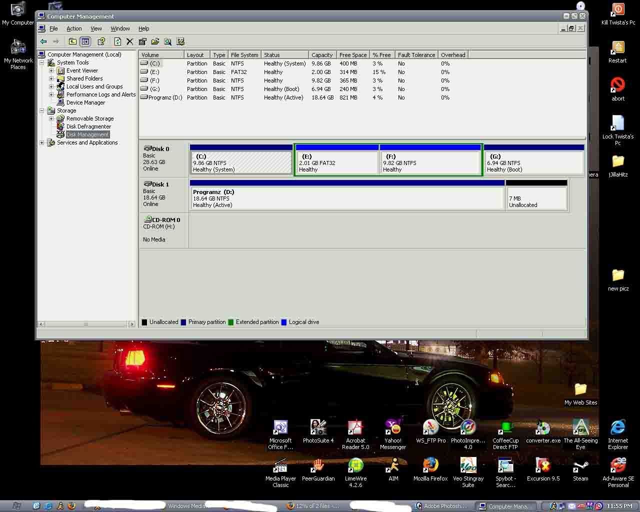Open Disk Defragmenter in the tree
Viewport: 640px width, 512px height.
(88, 126)
